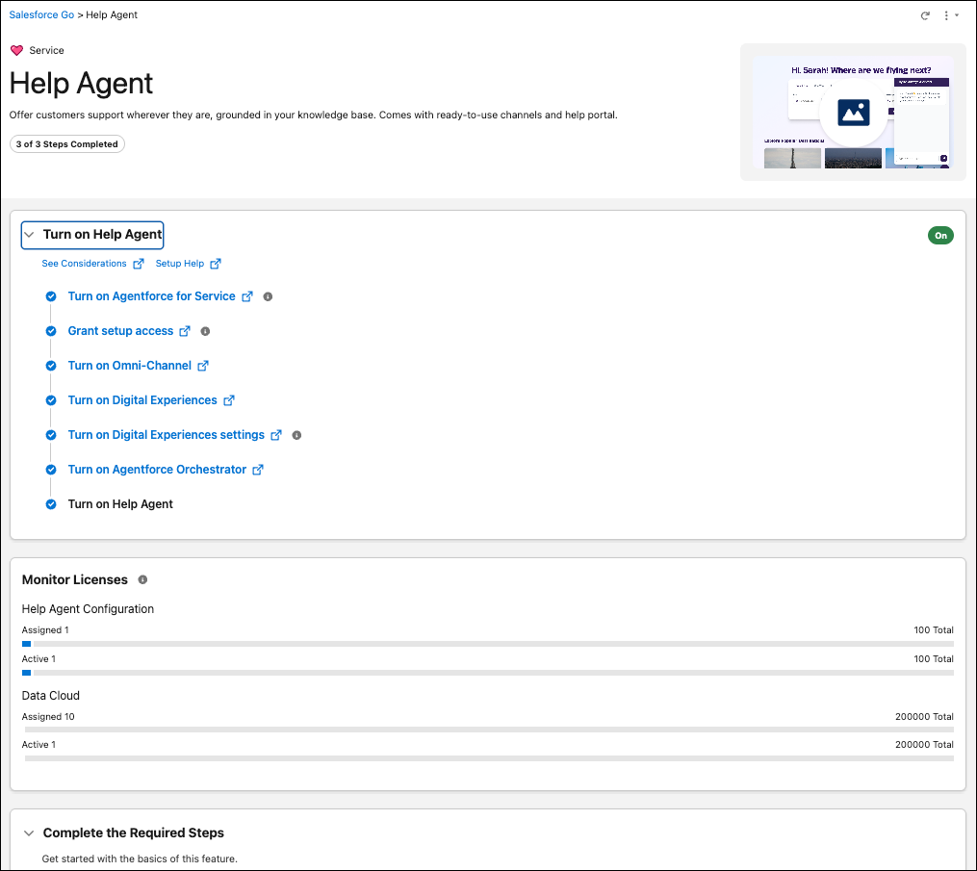Open the Setup Help link
Viewport: 977px width, 871px height.
(x=179, y=264)
